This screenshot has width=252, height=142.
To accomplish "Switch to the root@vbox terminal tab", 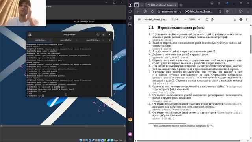I will [40, 40].
